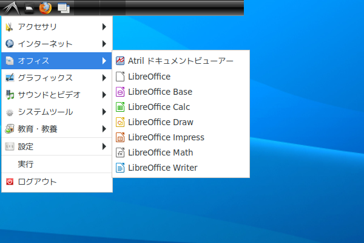This screenshot has width=364, height=243.
Task: Click the blue LibreOffice Writer icon
Action: pos(120,168)
